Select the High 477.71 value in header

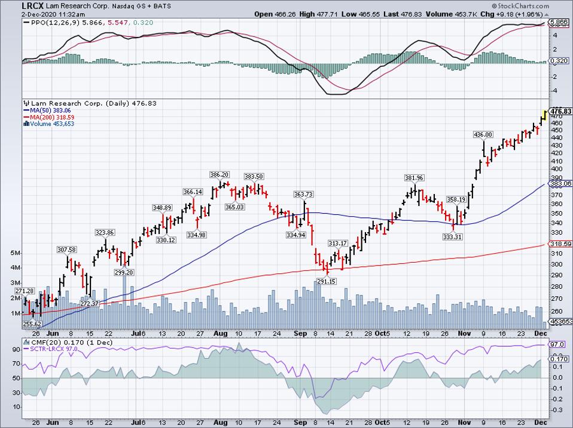[x=318, y=14]
